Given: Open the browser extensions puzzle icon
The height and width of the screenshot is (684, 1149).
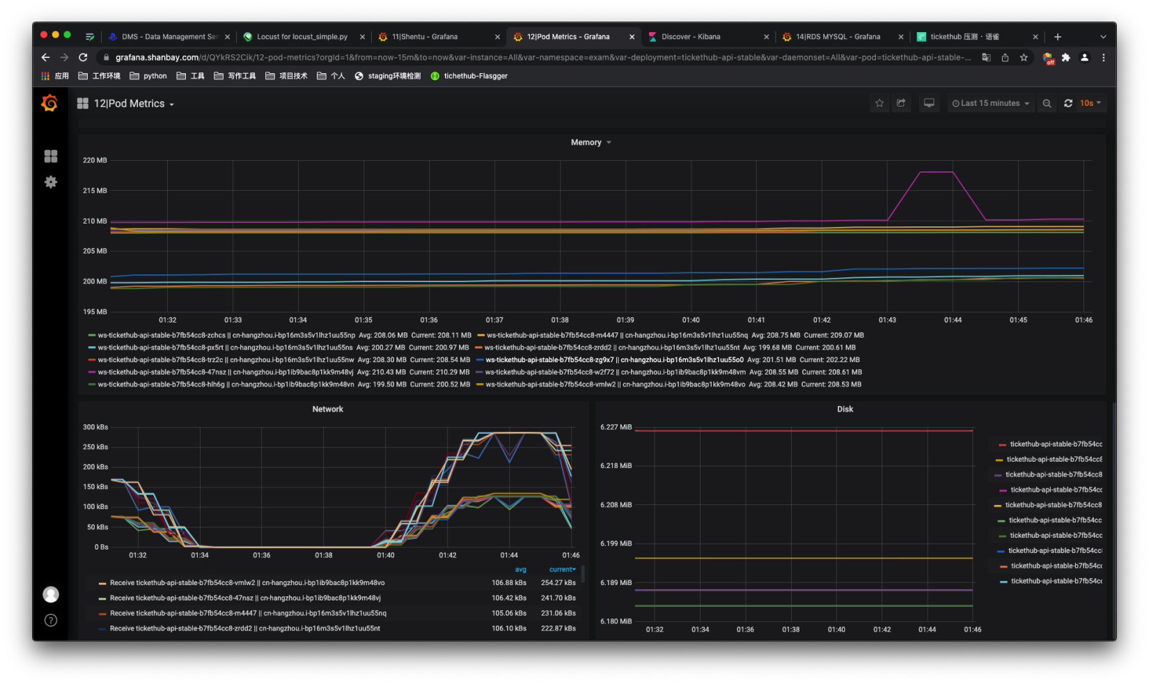Looking at the screenshot, I should click(1065, 57).
